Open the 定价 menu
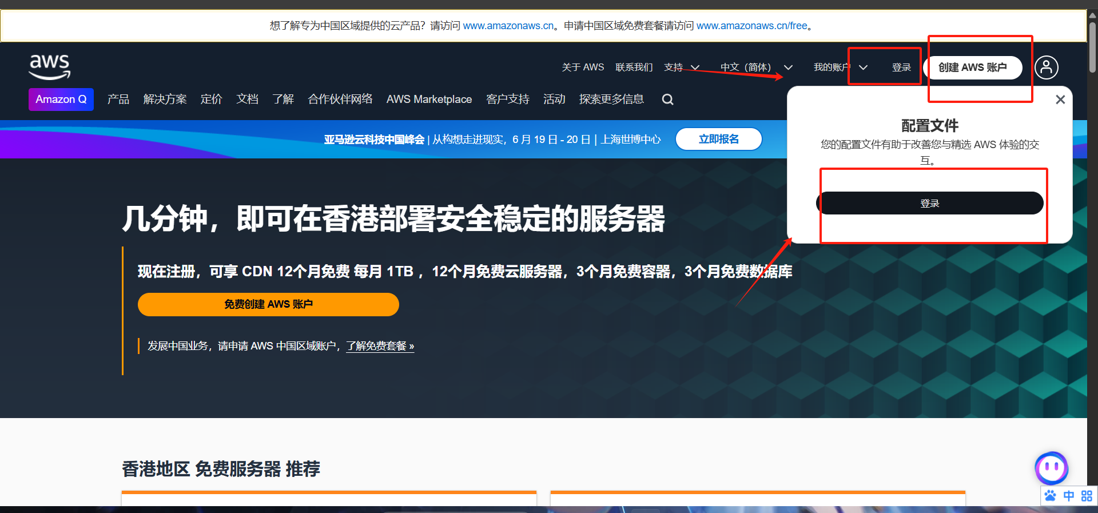The width and height of the screenshot is (1098, 513). pyautogui.click(x=211, y=100)
